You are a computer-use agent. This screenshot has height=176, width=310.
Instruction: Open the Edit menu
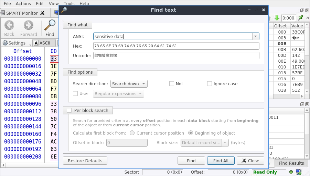pyautogui.click(x=40, y=3)
